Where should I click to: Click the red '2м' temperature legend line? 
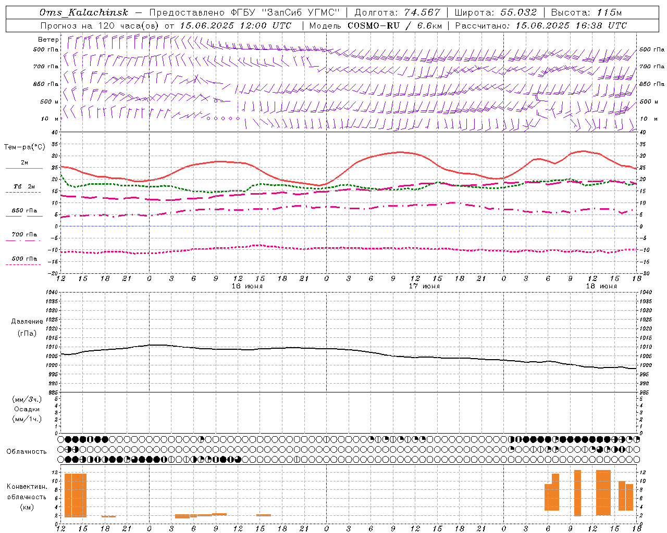(24, 168)
